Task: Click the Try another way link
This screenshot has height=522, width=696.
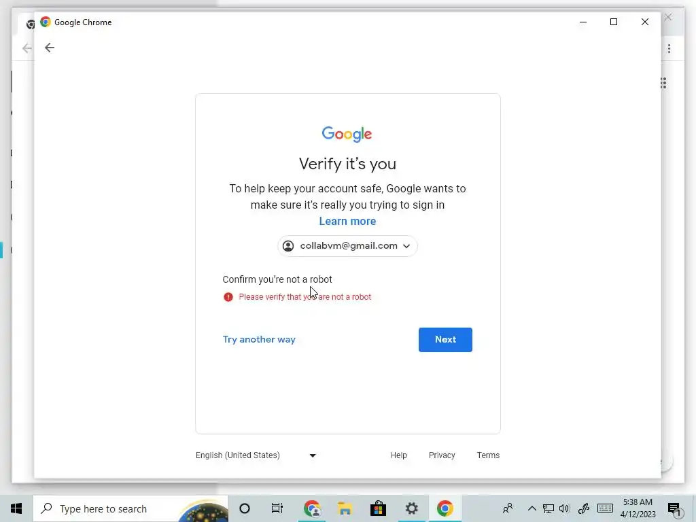Action: 259,340
